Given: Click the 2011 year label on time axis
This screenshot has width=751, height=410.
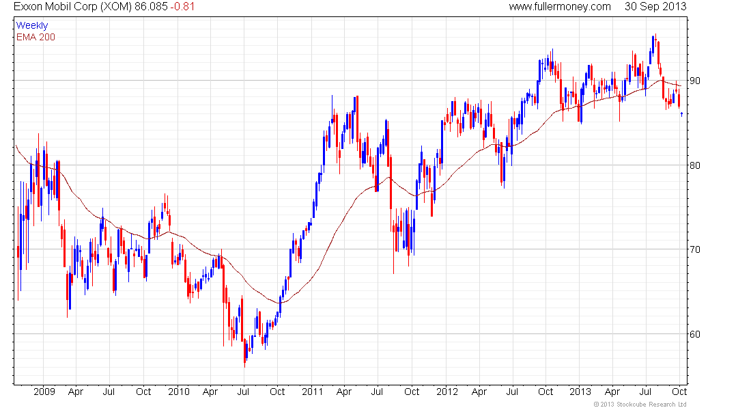Looking at the screenshot, I should pyautogui.click(x=312, y=392).
